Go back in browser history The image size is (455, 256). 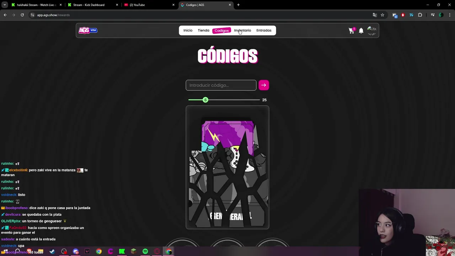coord(5,15)
